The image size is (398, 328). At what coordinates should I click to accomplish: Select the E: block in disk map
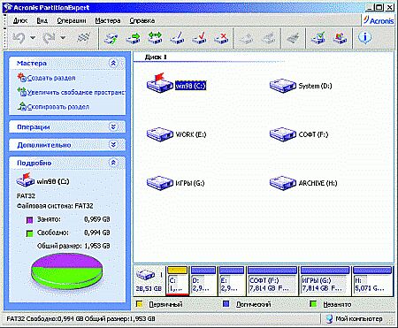coord(232,281)
